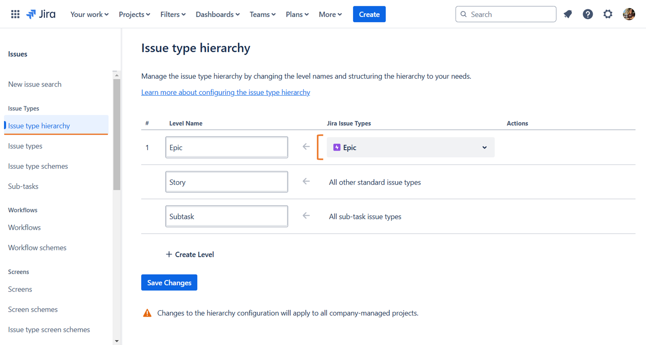Click the Jira logo
Image resolution: width=646 pixels, height=345 pixels.
pos(41,14)
